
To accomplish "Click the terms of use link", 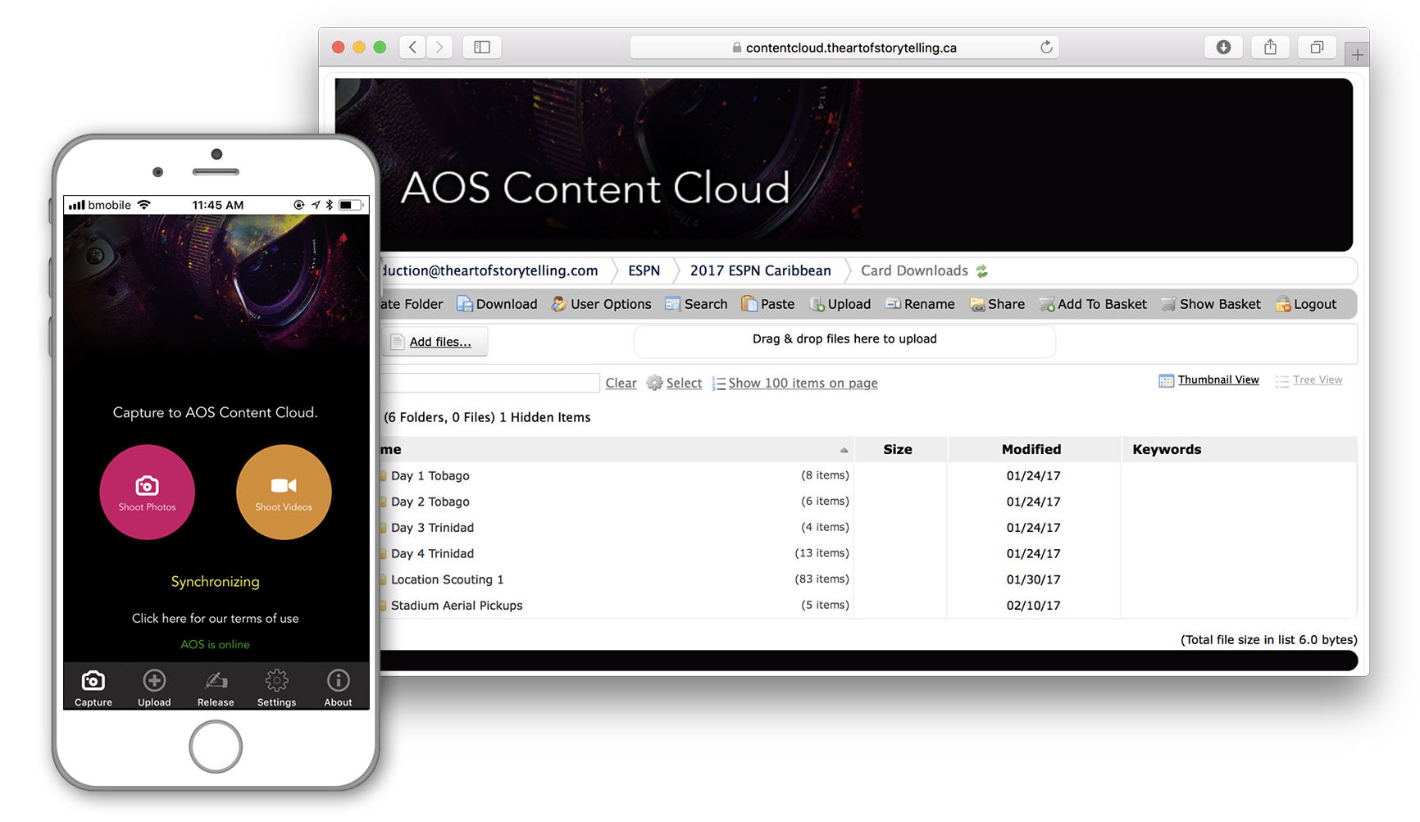I will coord(215,618).
